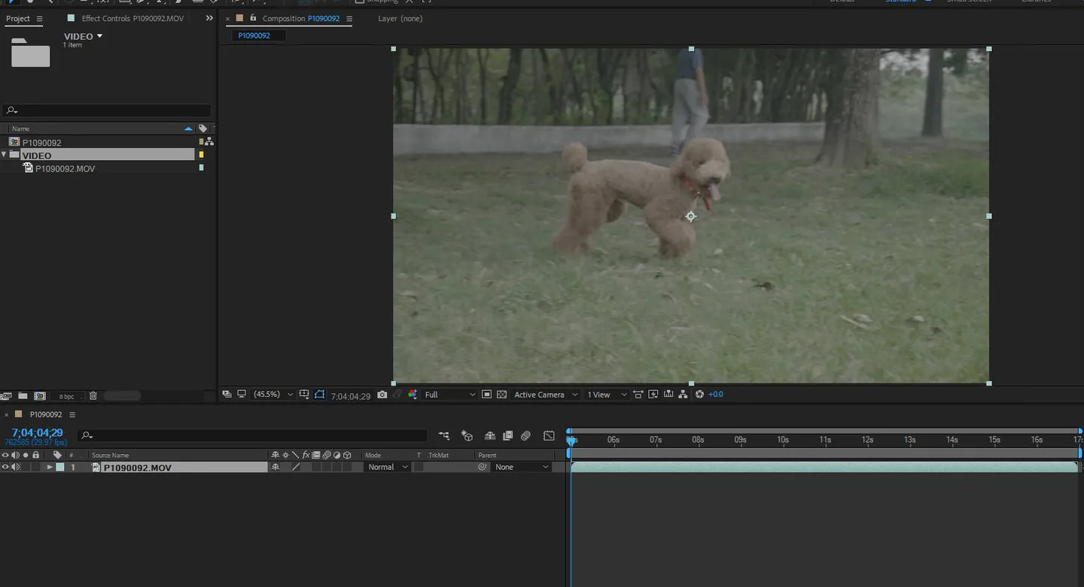Toggle Draft 3D in the timeline
The width and height of the screenshot is (1084, 587).
click(467, 436)
